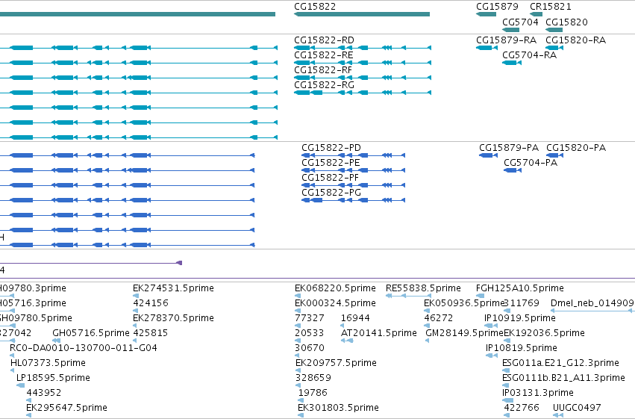Select EST RE55838.5prime label
The width and height of the screenshot is (635, 419).
(423, 288)
